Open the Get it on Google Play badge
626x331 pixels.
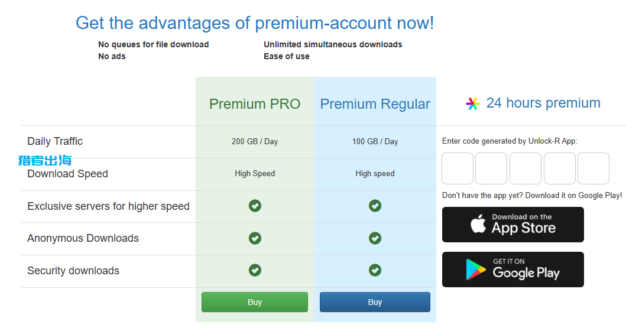click(x=513, y=270)
